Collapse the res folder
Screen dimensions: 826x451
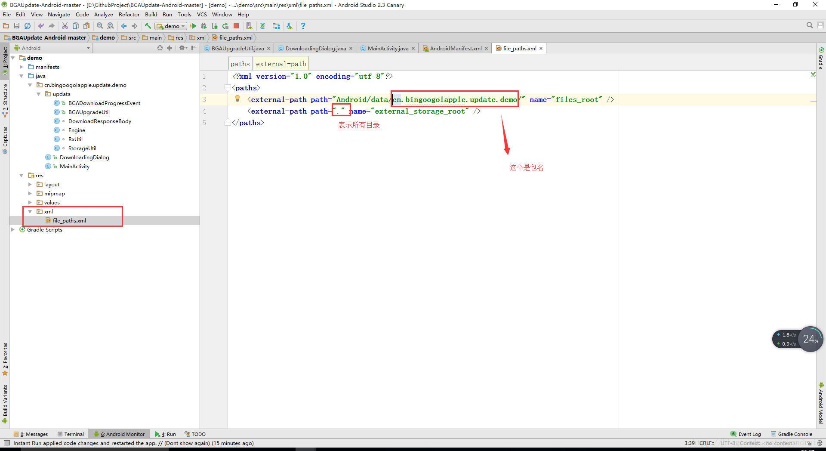[22, 175]
